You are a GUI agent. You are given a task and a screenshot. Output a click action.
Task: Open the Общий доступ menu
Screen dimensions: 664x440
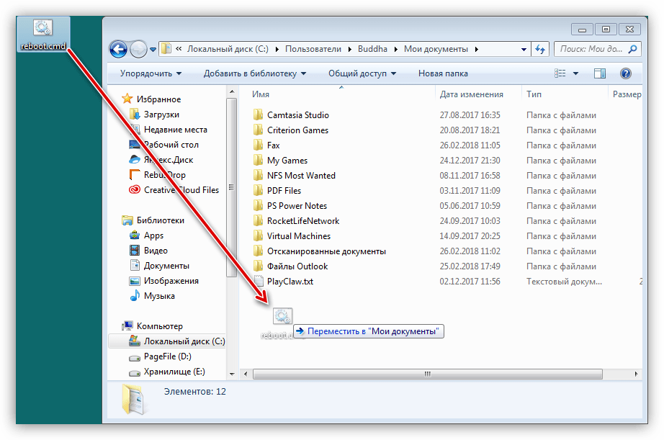click(362, 73)
